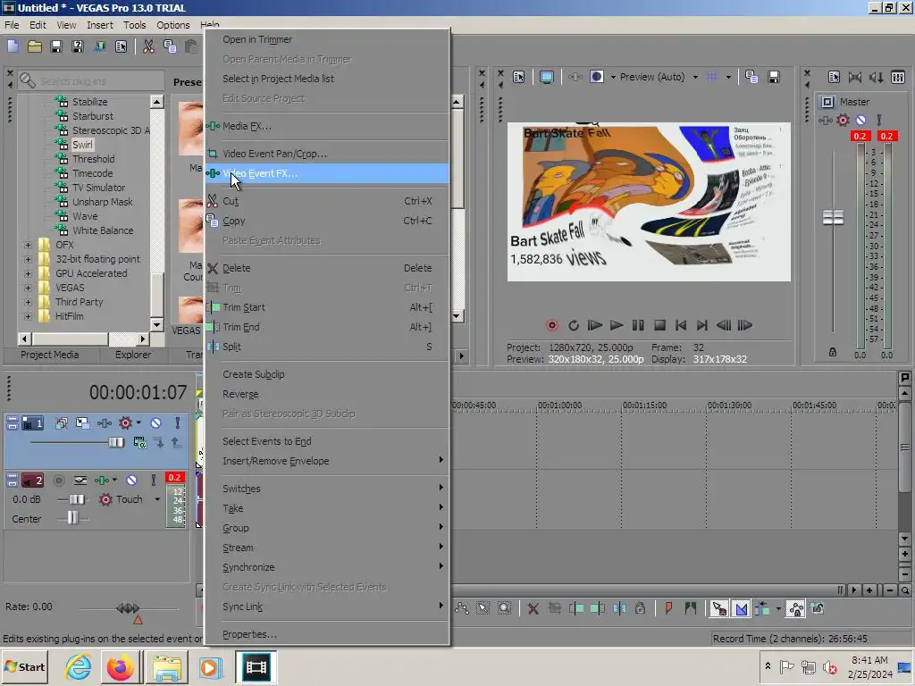Click Track FX icon on video track 1
The height and width of the screenshot is (686, 915).
105,422
